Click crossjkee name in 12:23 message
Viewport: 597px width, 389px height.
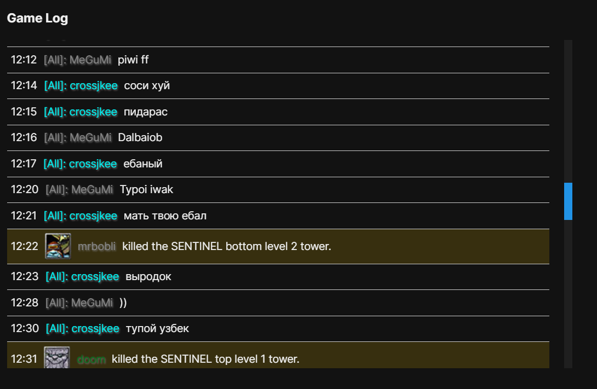[95, 277]
